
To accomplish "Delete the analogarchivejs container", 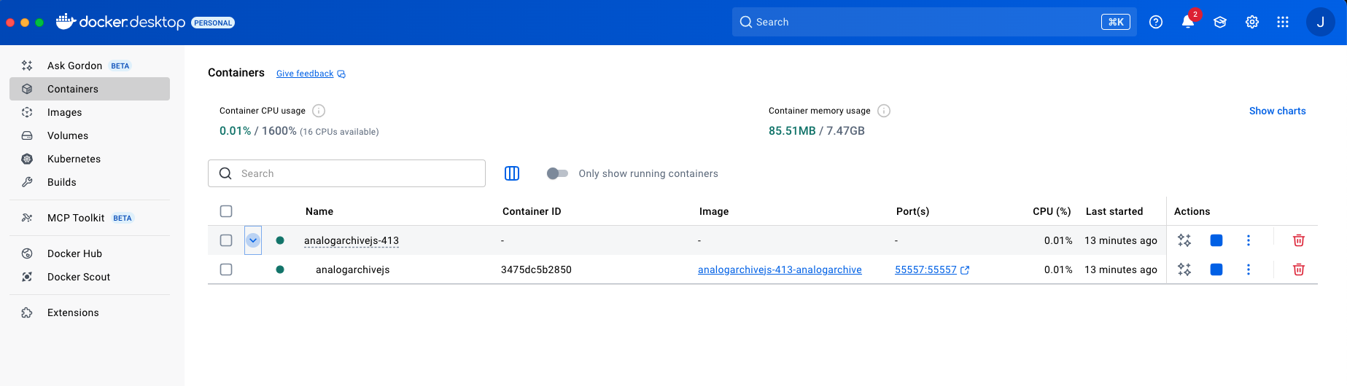I will point(1299,269).
